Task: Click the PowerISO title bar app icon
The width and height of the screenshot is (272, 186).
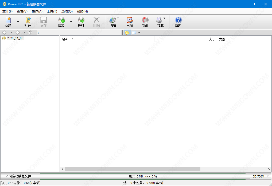Action: [x=4, y=4]
